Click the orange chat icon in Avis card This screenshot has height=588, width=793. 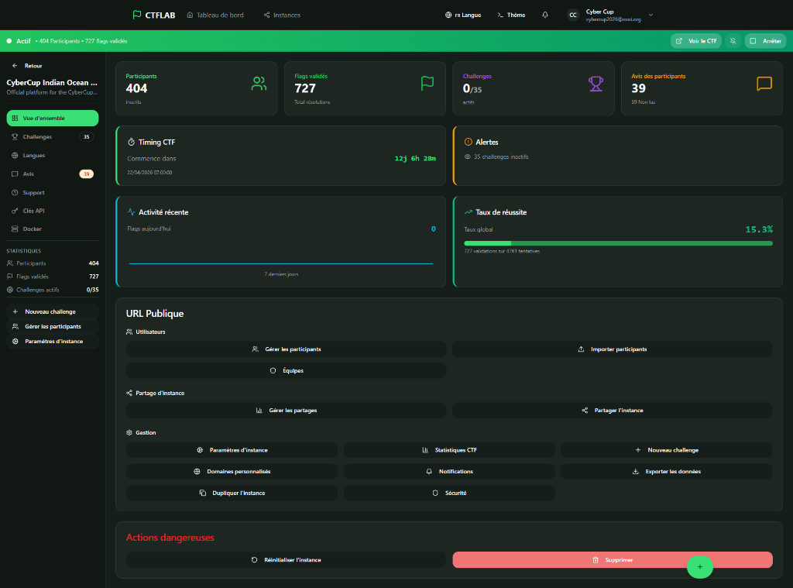click(x=764, y=84)
